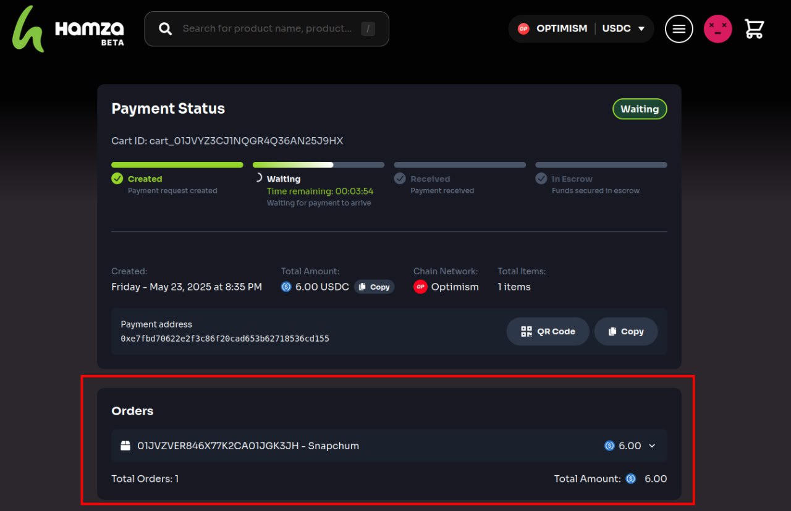Collapse the keyboard shortcut hint in search bar
Viewport: 791px width, 511px height.
tap(368, 28)
